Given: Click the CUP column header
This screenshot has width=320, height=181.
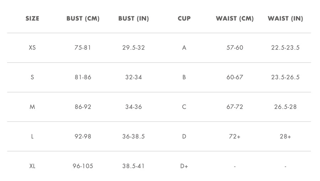Looking at the screenshot, I should pos(184,18).
